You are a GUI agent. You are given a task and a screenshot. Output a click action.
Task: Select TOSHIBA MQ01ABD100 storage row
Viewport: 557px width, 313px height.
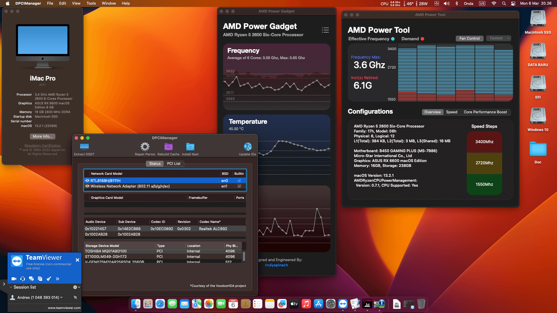click(163, 251)
